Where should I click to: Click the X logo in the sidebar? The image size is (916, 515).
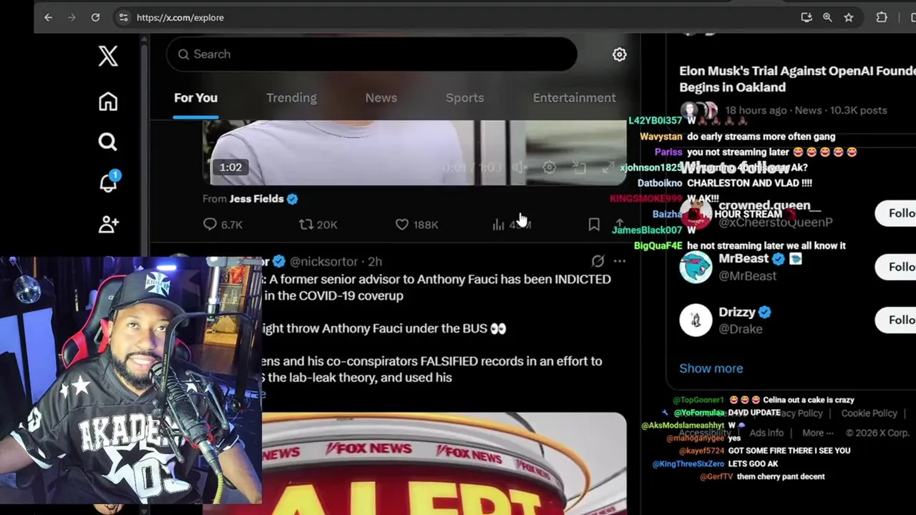[108, 56]
